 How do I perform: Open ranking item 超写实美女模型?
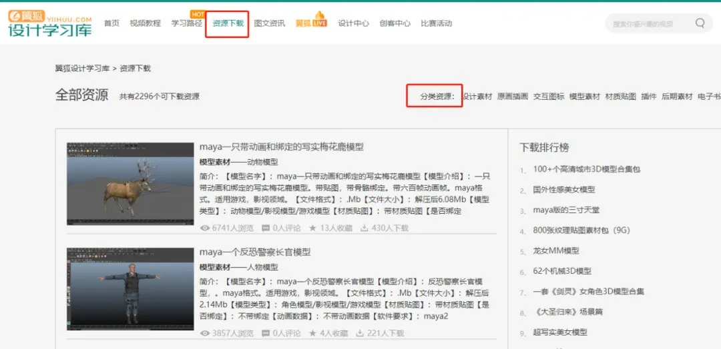[x=560, y=332]
